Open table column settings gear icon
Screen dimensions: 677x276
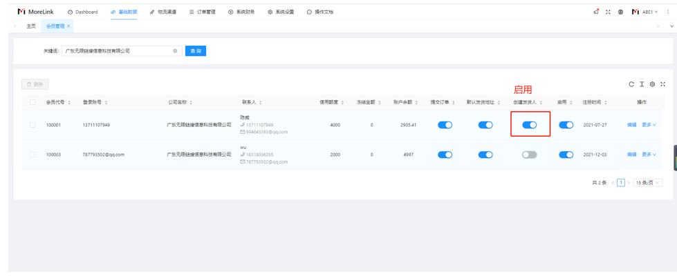(652, 84)
